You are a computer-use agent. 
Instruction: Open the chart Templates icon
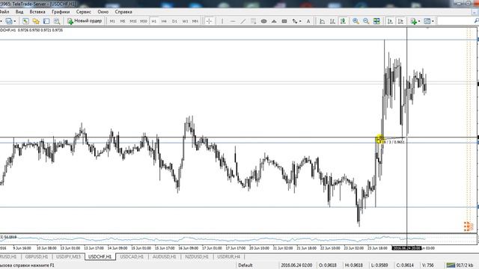pyautogui.click(x=427, y=21)
